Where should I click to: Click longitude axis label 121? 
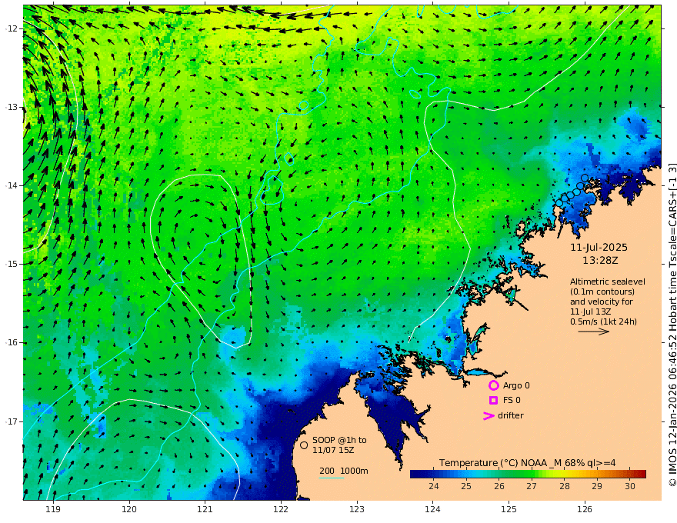tap(205, 509)
